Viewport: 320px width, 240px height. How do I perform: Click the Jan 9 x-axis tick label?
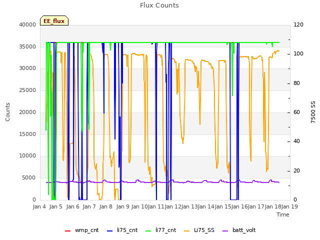(x=123, y=206)
